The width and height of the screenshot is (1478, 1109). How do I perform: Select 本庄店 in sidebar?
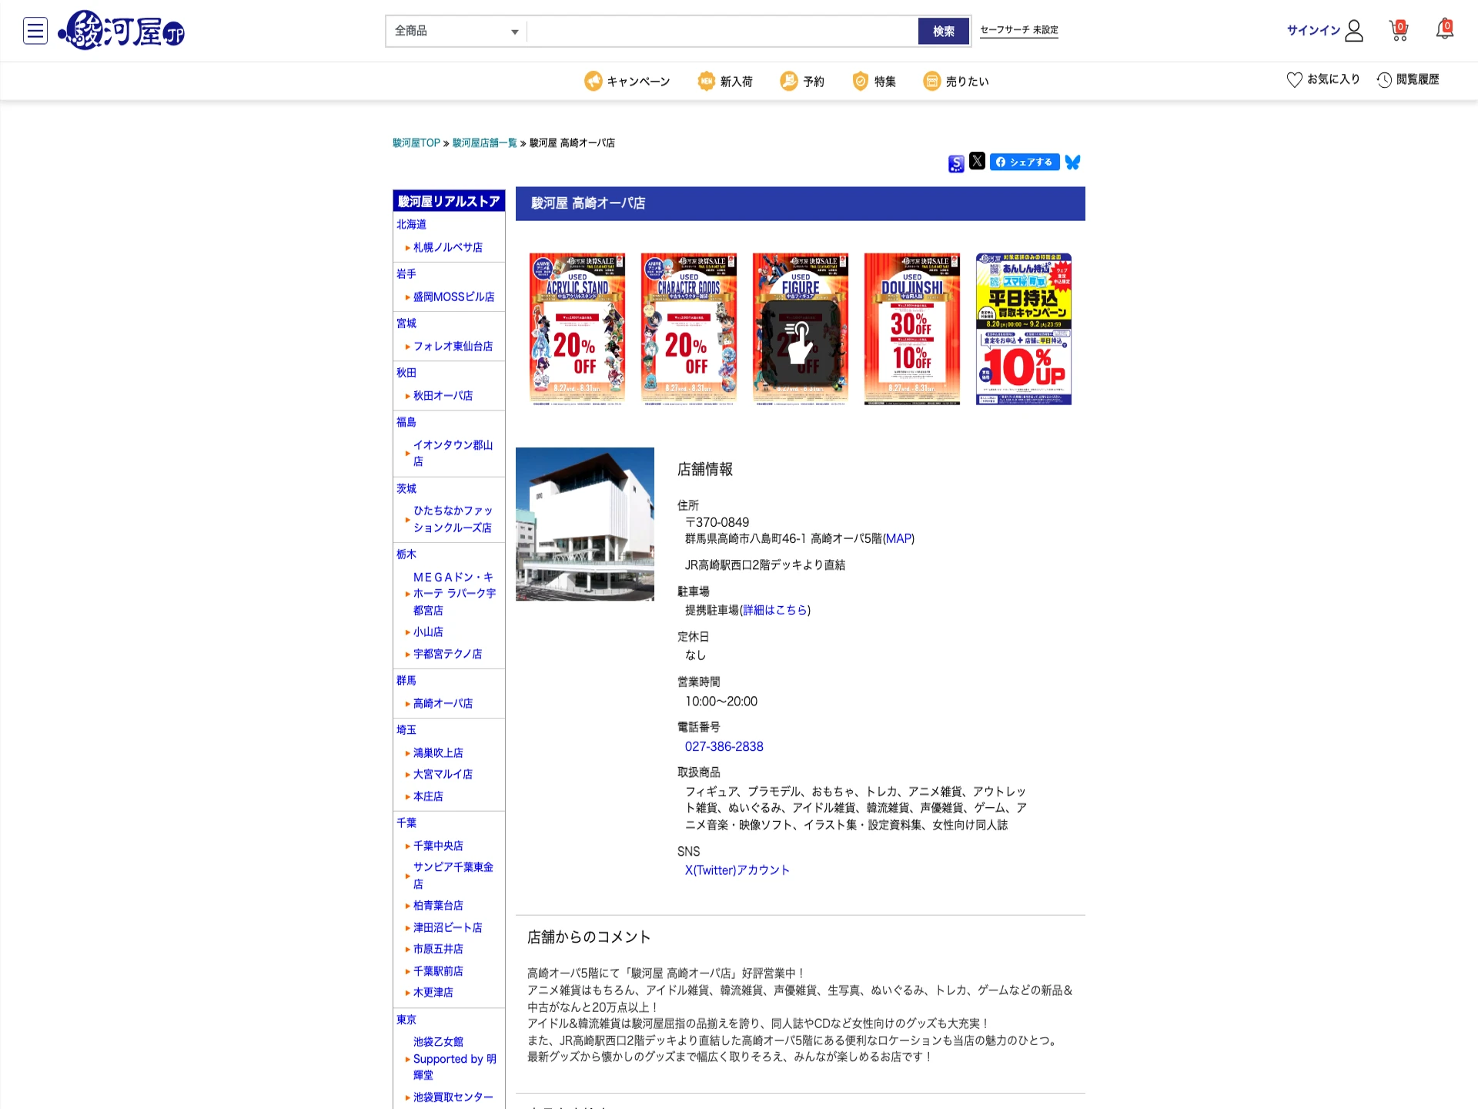click(428, 796)
